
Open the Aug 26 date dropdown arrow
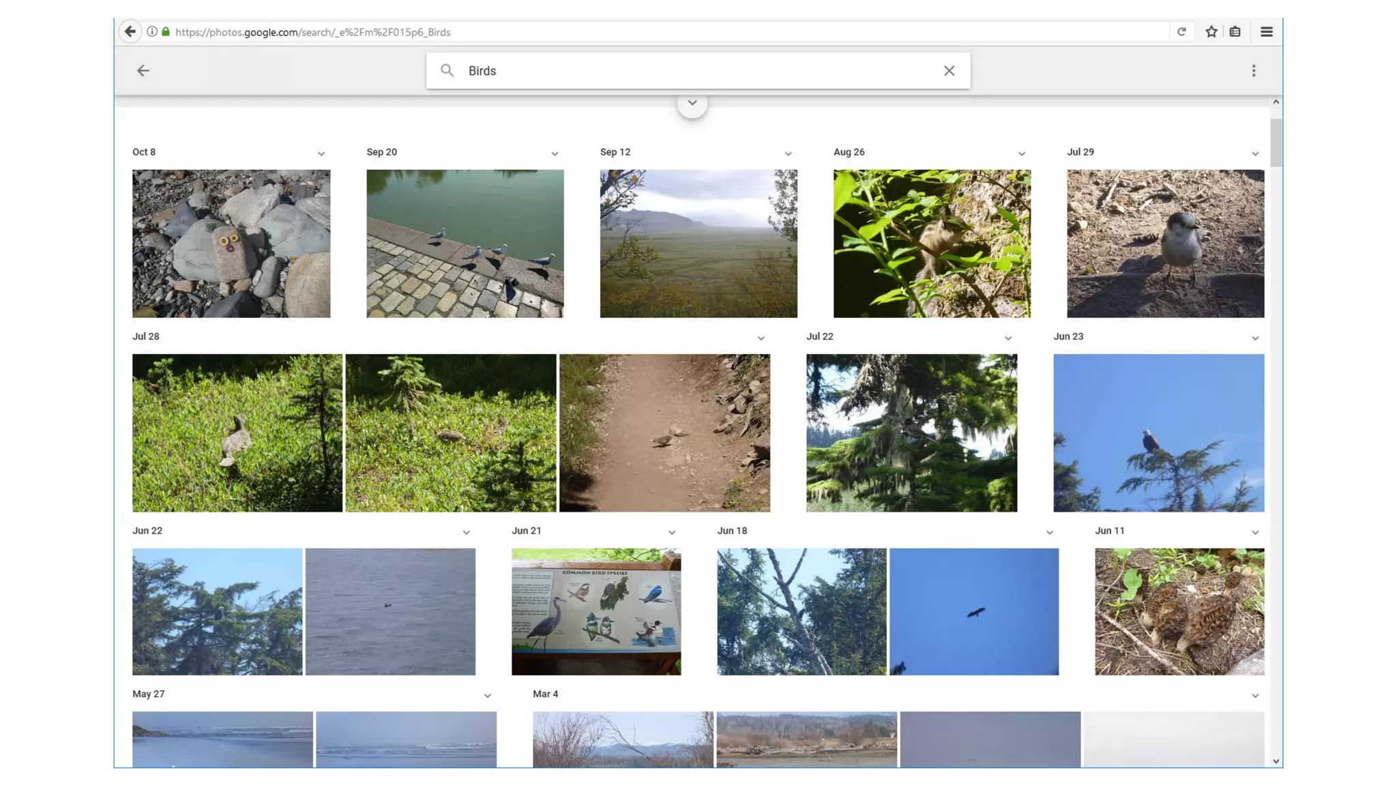tap(1021, 154)
